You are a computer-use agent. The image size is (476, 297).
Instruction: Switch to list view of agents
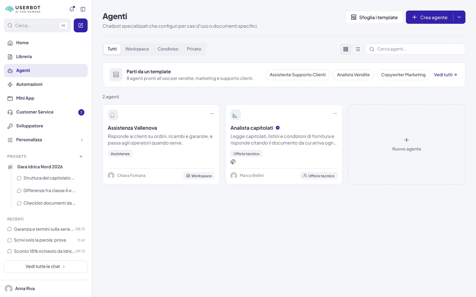358,49
